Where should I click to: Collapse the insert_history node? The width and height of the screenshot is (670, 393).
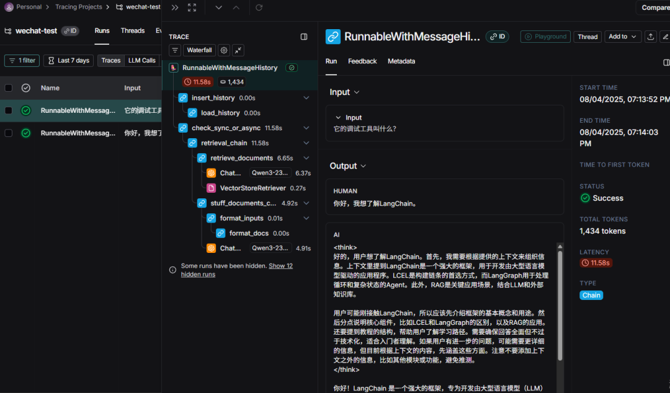pyautogui.click(x=306, y=98)
